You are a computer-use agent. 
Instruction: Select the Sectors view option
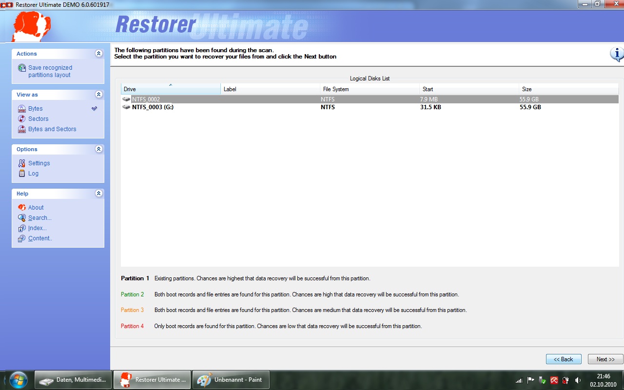pyautogui.click(x=39, y=119)
